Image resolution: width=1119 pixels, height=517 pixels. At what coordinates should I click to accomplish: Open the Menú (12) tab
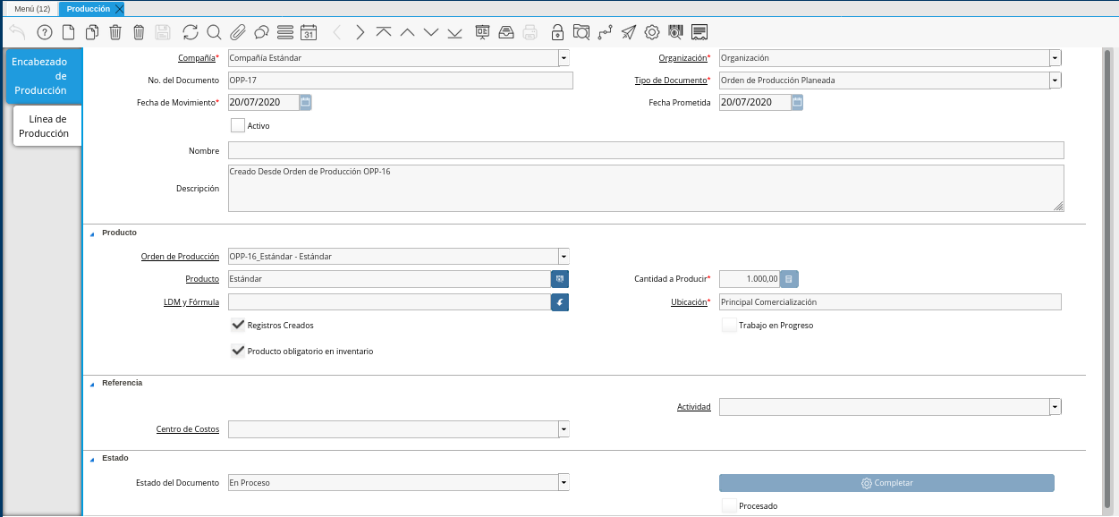coord(30,8)
